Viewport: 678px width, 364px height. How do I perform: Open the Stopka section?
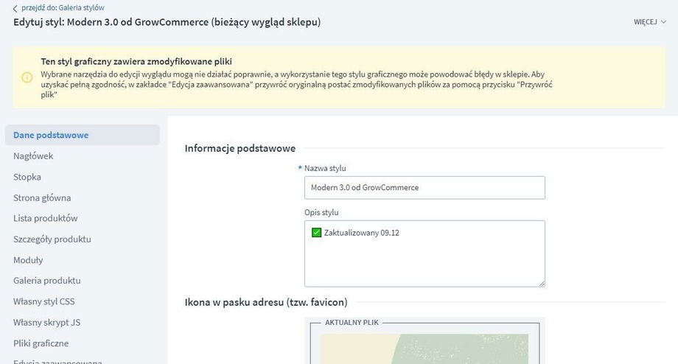coord(27,177)
